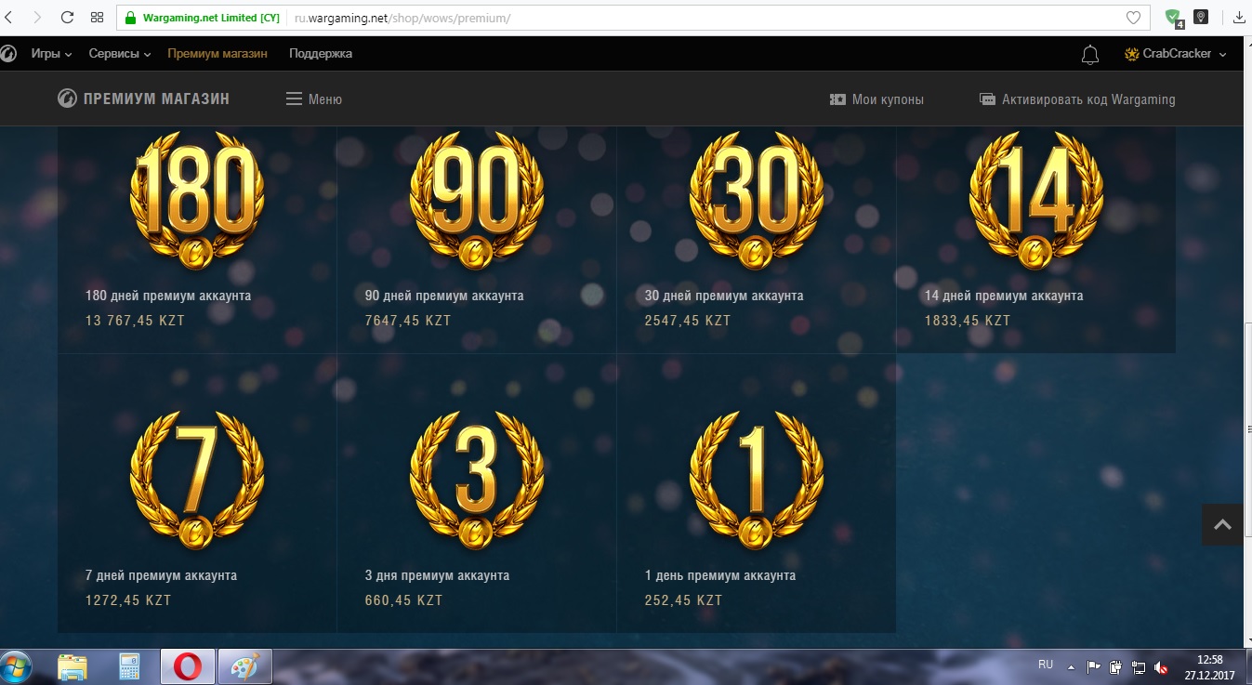This screenshot has width=1252, height=685.
Task: Expand the Игры dropdown menu
Action: point(51,54)
